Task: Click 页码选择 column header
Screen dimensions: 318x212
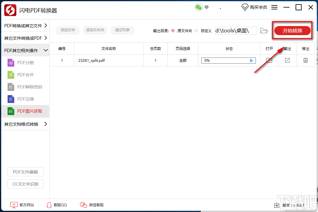Action: point(183,49)
